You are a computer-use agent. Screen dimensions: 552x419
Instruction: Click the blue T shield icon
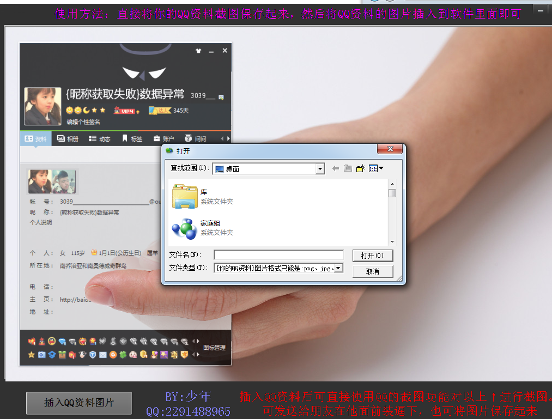[93, 355]
